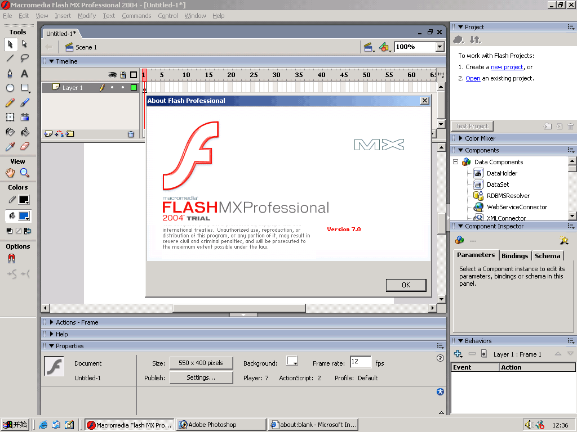Open the stroke color swatch
The image size is (577, 432).
24,200
